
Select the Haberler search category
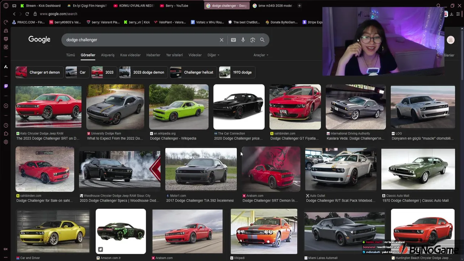153,55
